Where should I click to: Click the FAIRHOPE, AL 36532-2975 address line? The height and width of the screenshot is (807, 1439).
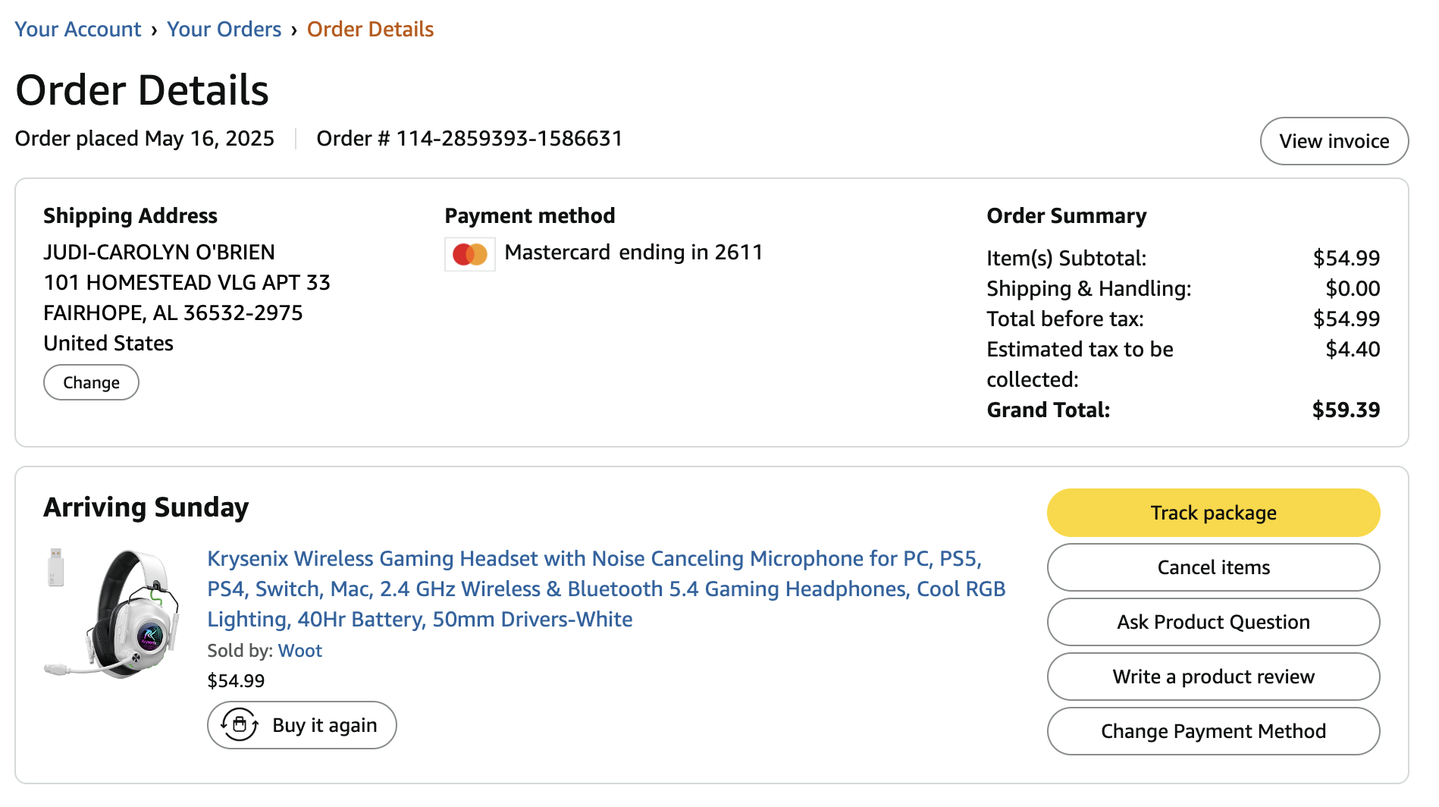pyautogui.click(x=174, y=313)
